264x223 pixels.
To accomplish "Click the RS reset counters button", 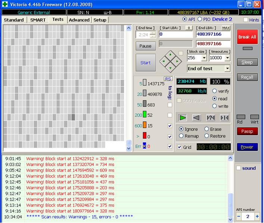I will pos(168,79).
